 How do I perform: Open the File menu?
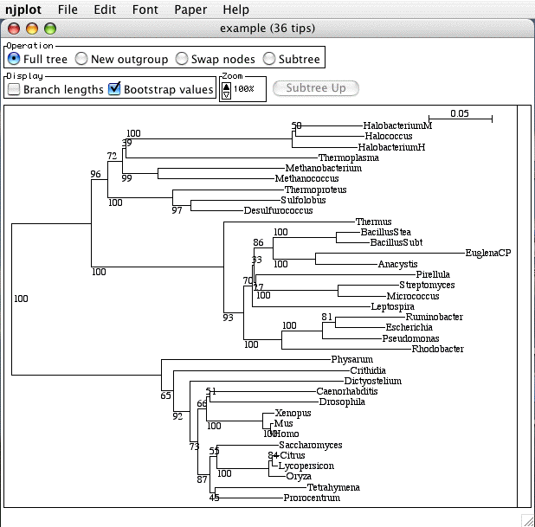click(x=68, y=10)
